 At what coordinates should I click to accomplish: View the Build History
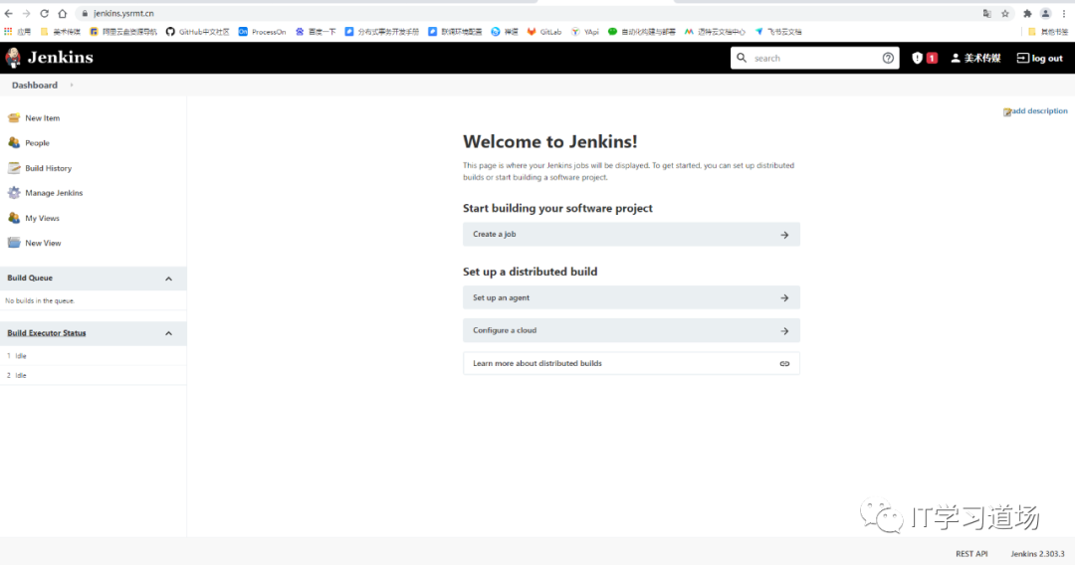click(48, 168)
